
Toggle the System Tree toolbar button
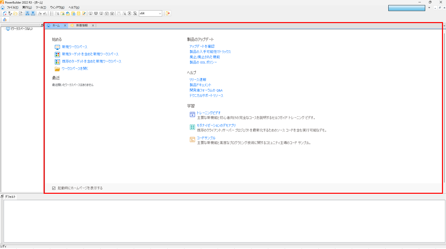click(27, 13)
